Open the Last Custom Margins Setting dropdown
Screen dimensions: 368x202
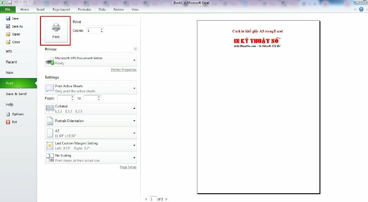pos(91,146)
